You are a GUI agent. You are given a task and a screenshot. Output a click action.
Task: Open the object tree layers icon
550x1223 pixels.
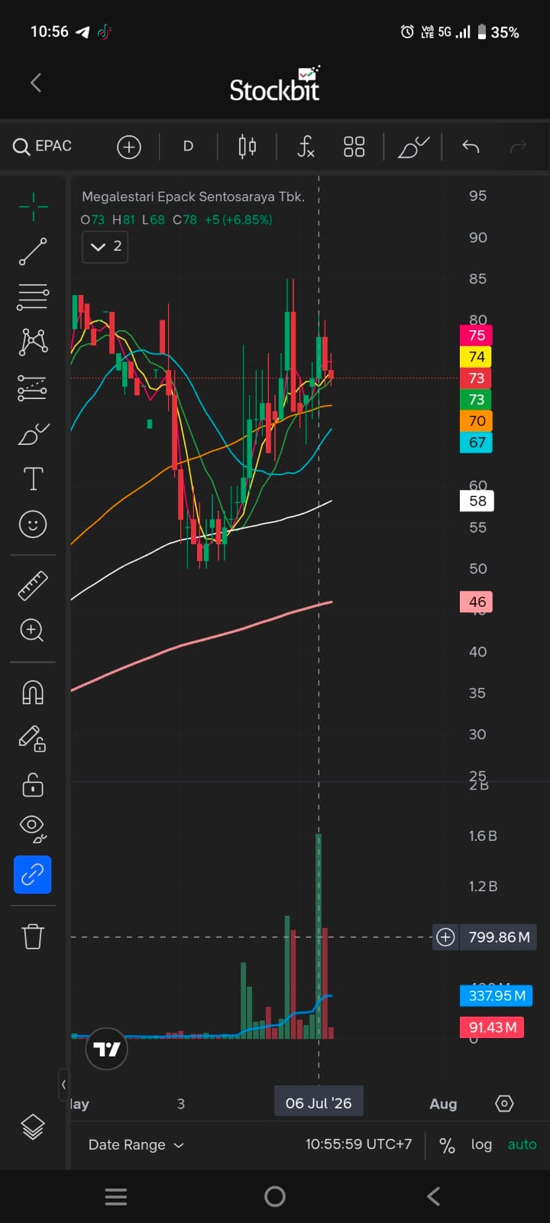(x=33, y=1127)
